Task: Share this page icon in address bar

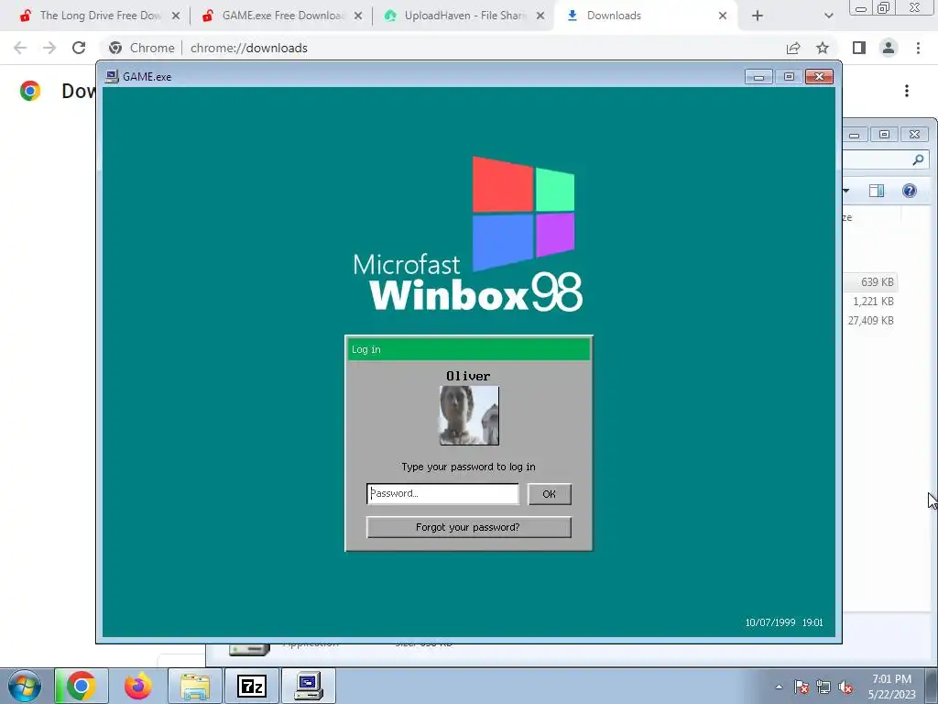Action: (x=793, y=48)
